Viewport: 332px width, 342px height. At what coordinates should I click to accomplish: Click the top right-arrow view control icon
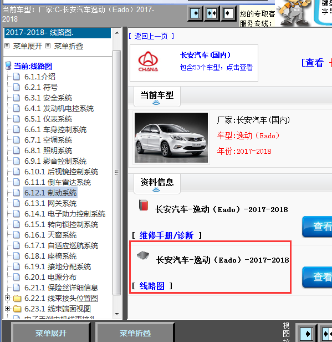[x=195, y=13]
